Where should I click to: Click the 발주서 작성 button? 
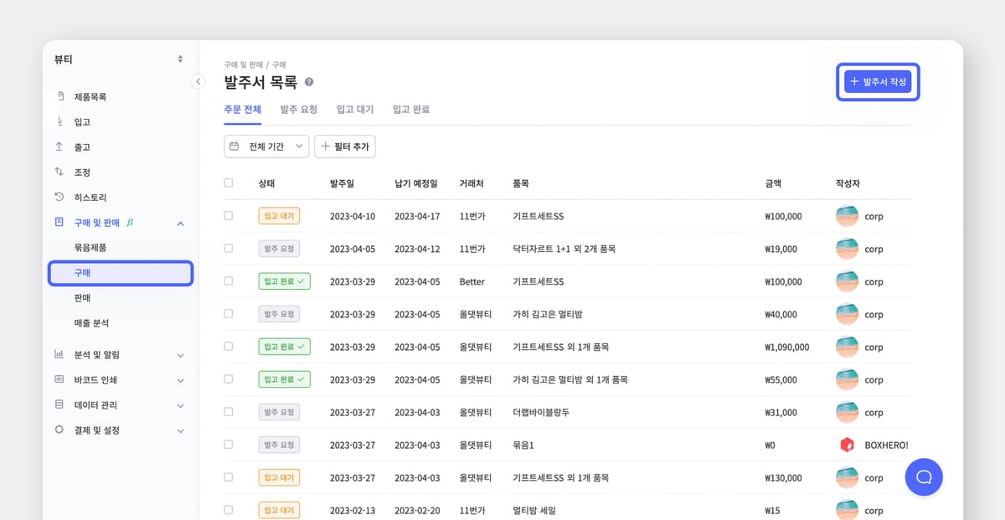878,82
